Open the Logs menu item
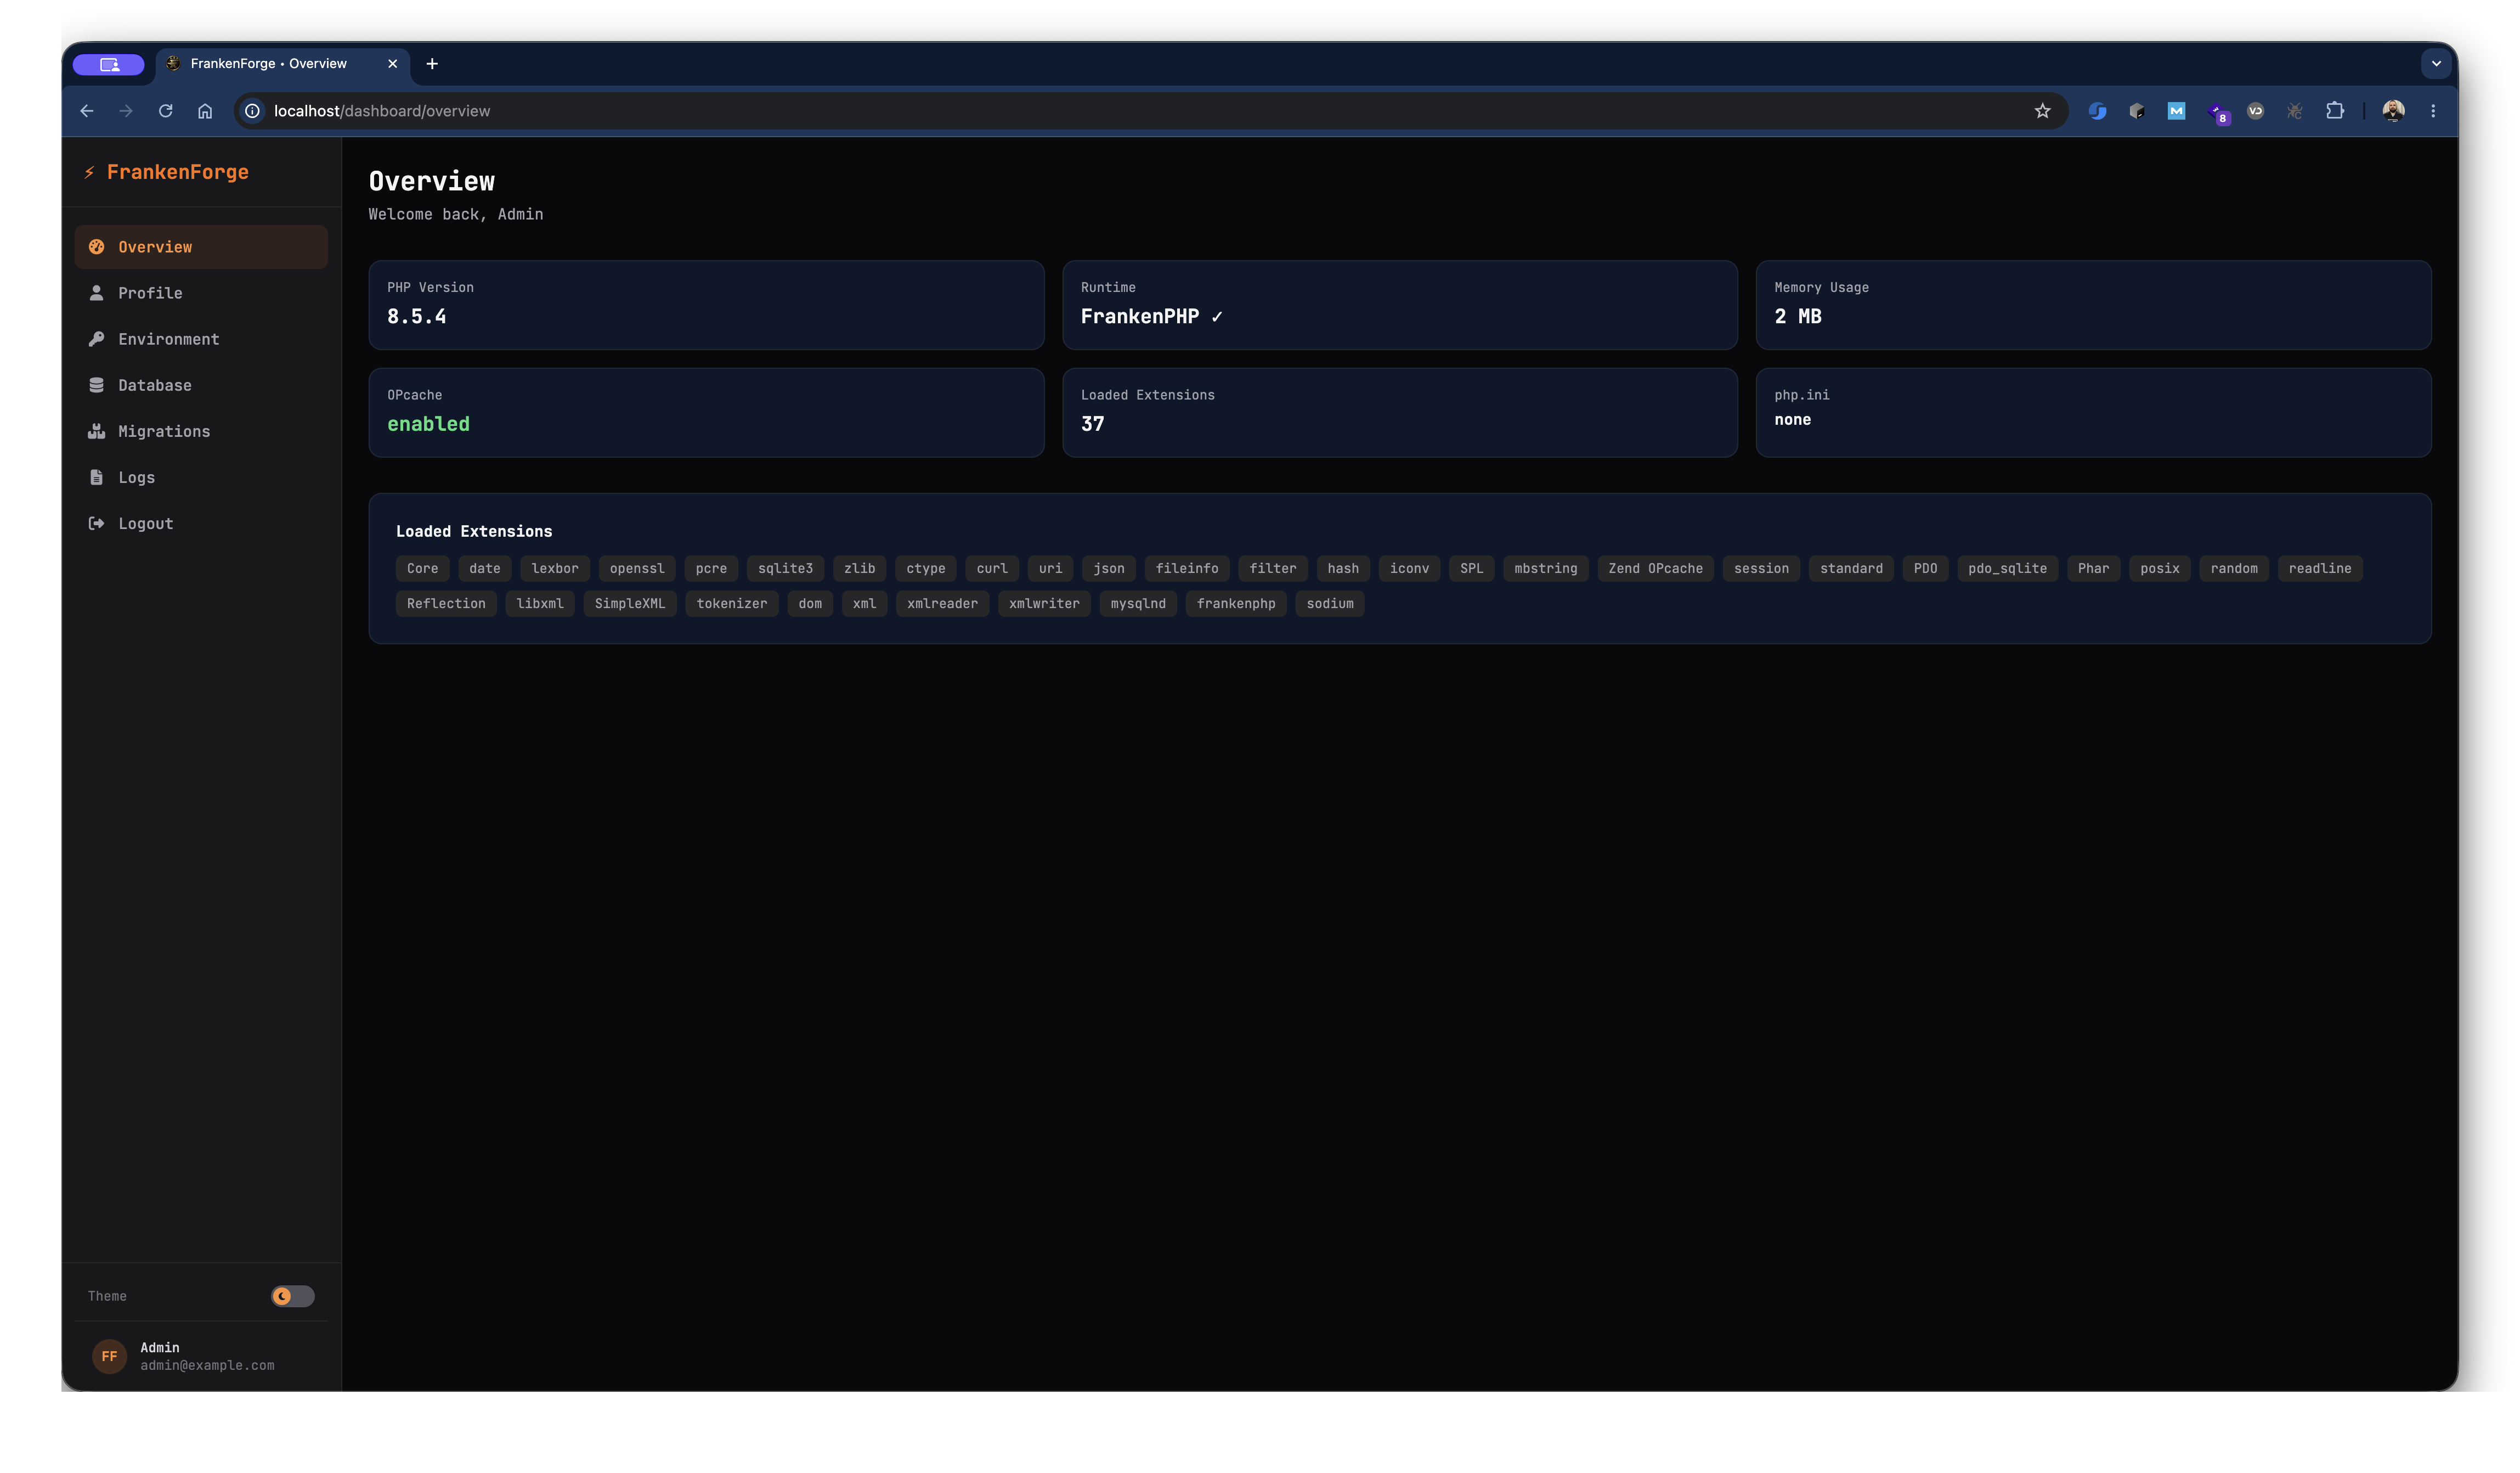2520x1473 pixels. point(201,477)
